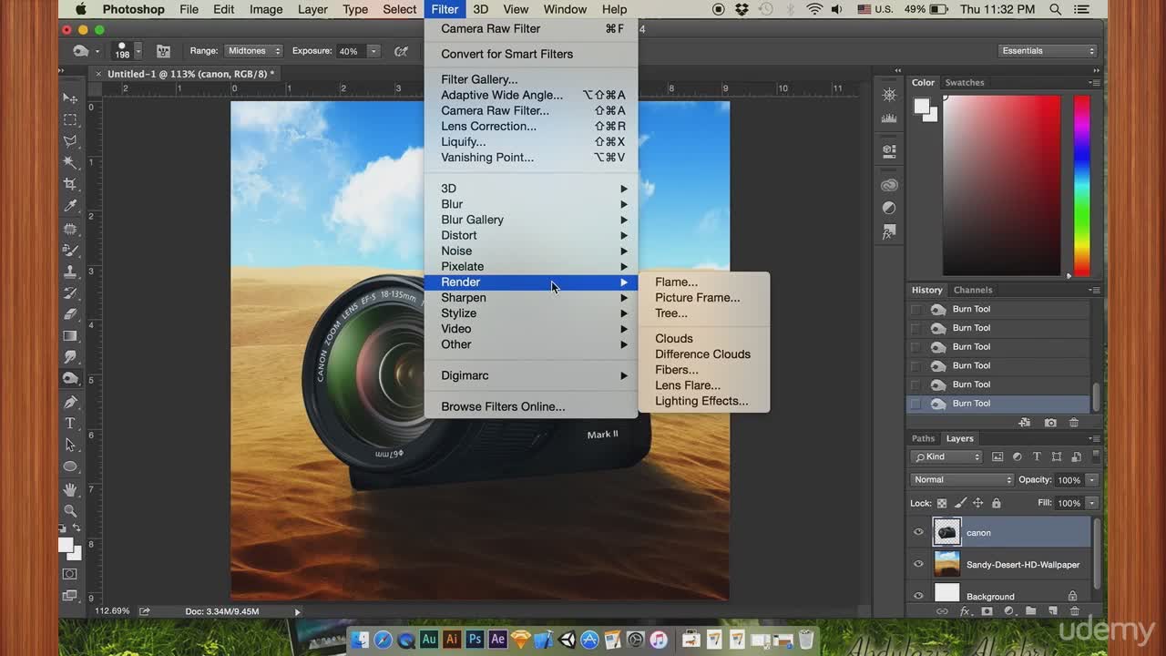Toggle lock transparent pixels
Viewport: 1166px width, 656px height.
coord(942,503)
